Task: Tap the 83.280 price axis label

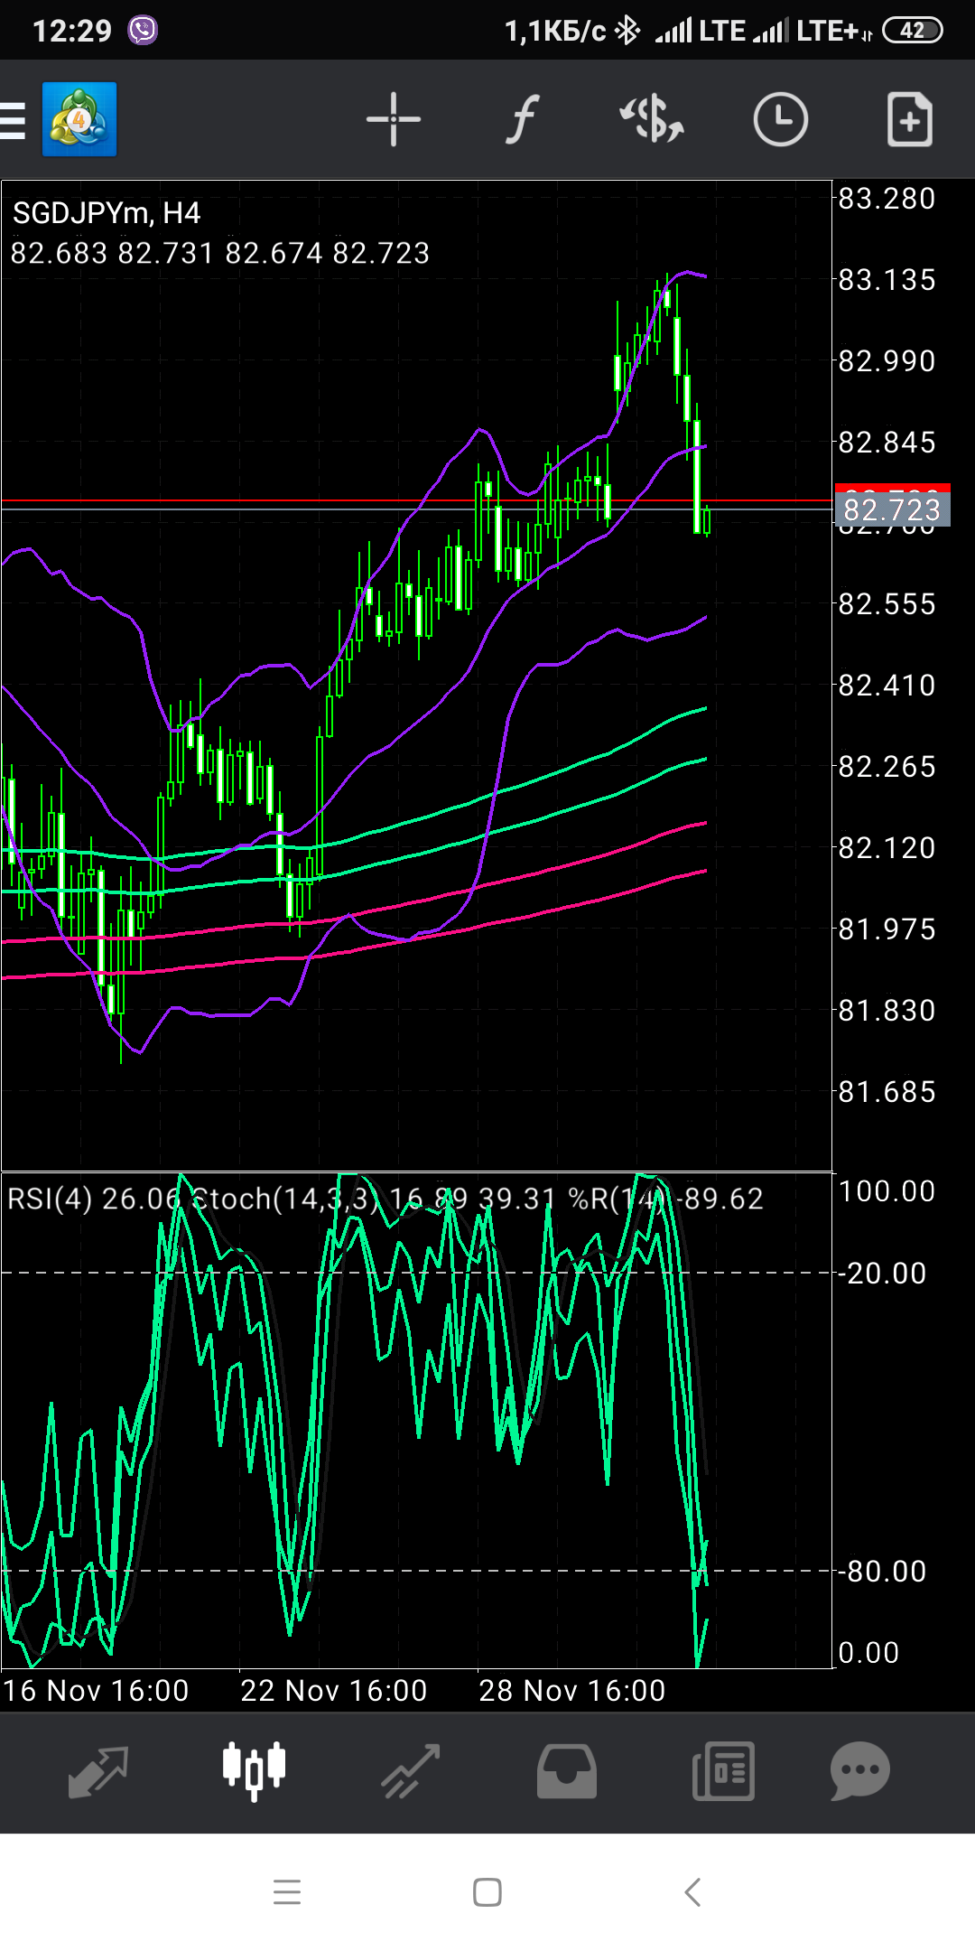Action: coord(887,199)
